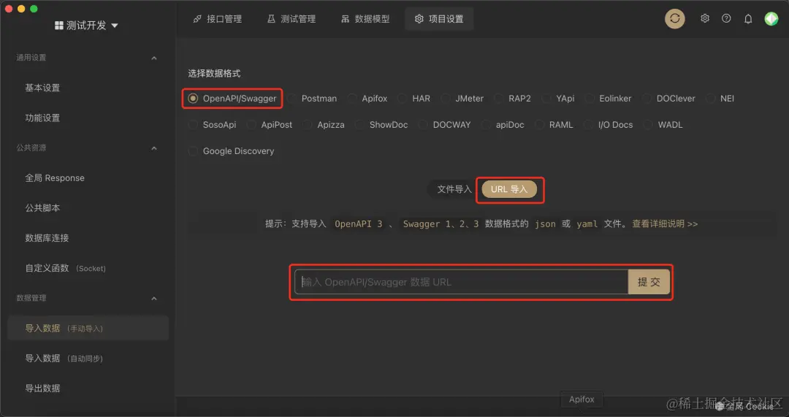Select the SosoApi format radio button
The height and width of the screenshot is (417, 789).
193,124
